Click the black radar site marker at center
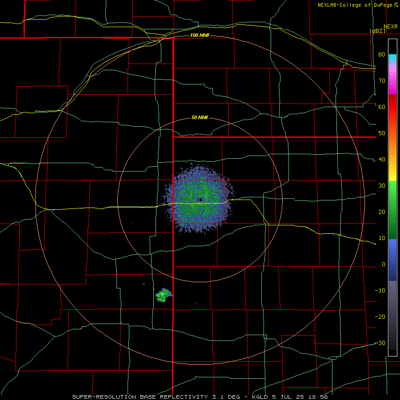The image size is (400, 400). tap(200, 200)
